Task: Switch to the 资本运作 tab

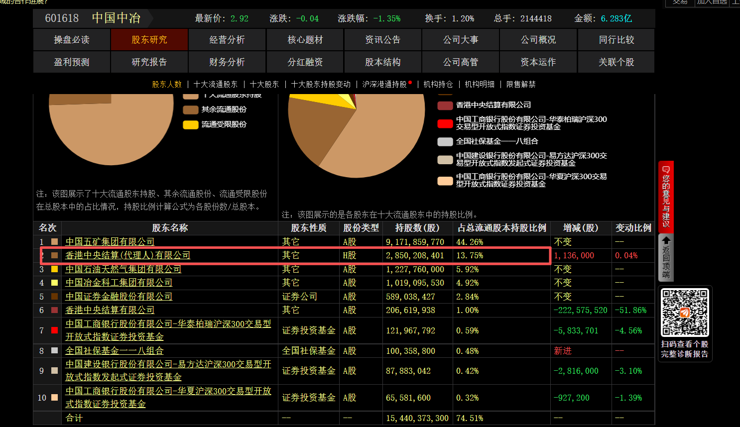Action: (538, 62)
